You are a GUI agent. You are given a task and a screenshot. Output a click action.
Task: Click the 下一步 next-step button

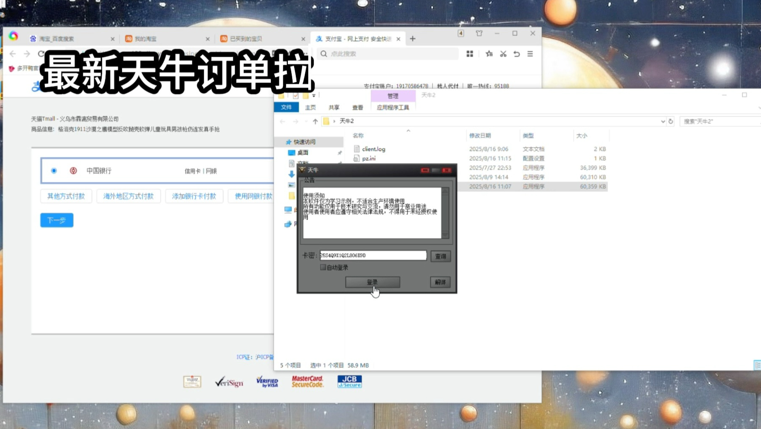[57, 220]
